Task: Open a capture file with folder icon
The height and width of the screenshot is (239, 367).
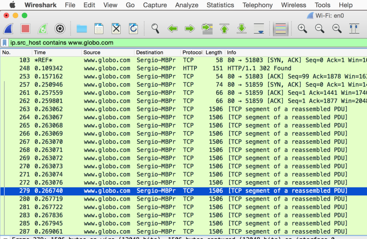Action: (x=82, y=29)
